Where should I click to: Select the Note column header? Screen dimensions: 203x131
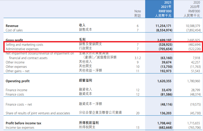coord(138,11)
